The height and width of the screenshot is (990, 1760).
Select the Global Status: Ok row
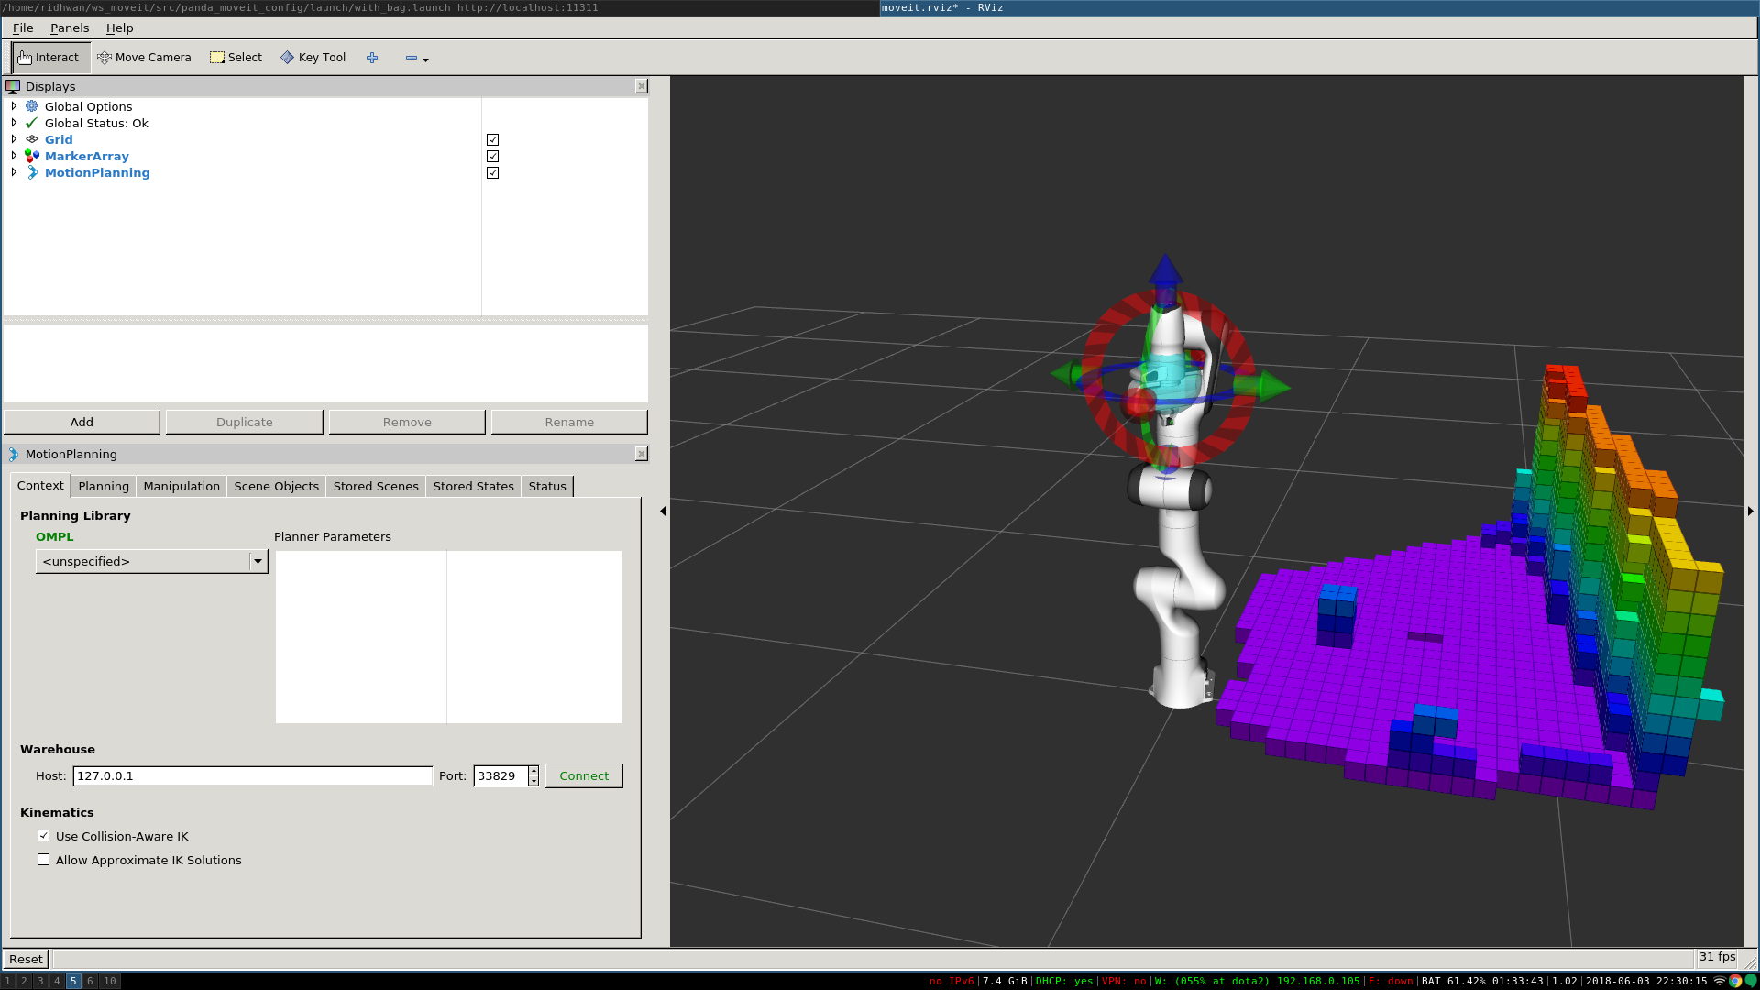point(96,123)
